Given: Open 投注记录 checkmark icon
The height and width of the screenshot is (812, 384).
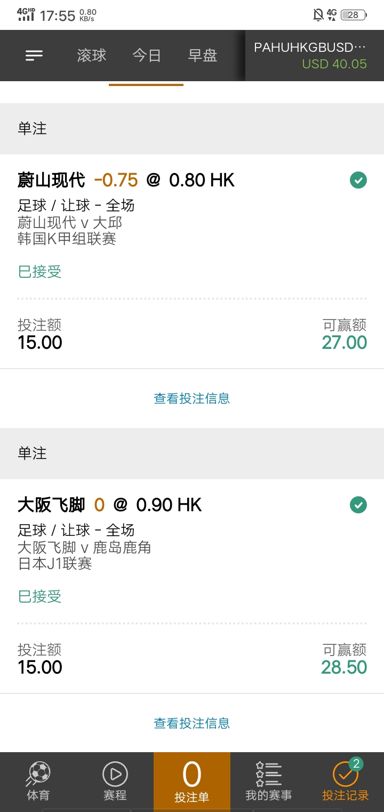Looking at the screenshot, I should tap(346, 773).
